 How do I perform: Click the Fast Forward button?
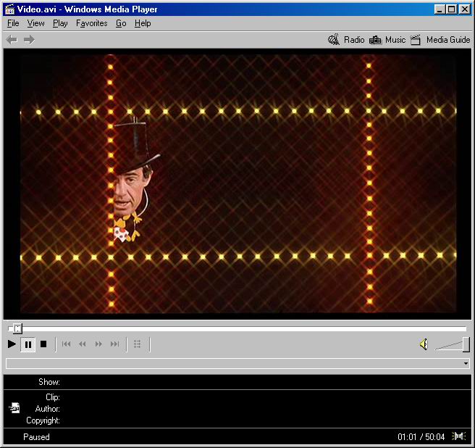[x=98, y=344]
